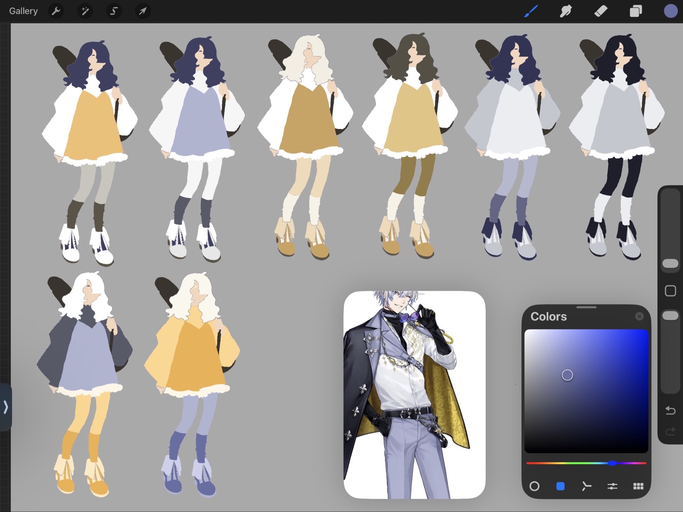Click the active color circle

[x=670, y=11]
